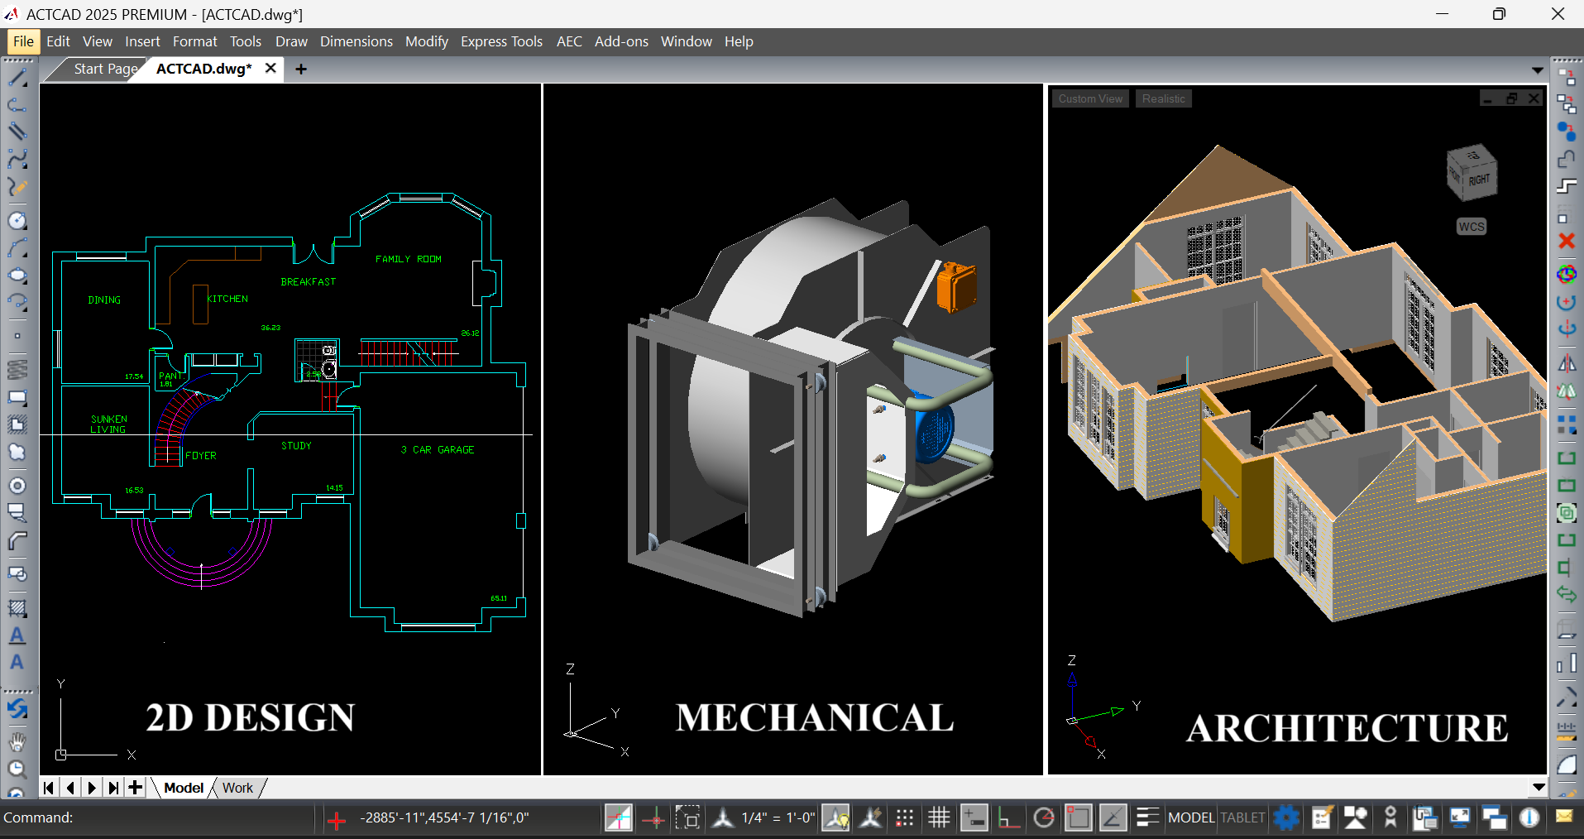Select the Array tool with blue squares
Image resolution: width=1584 pixels, height=839 pixels.
click(x=1567, y=425)
